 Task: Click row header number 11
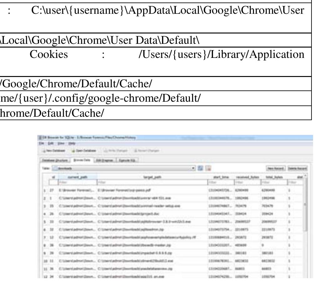(x=45, y=268)
